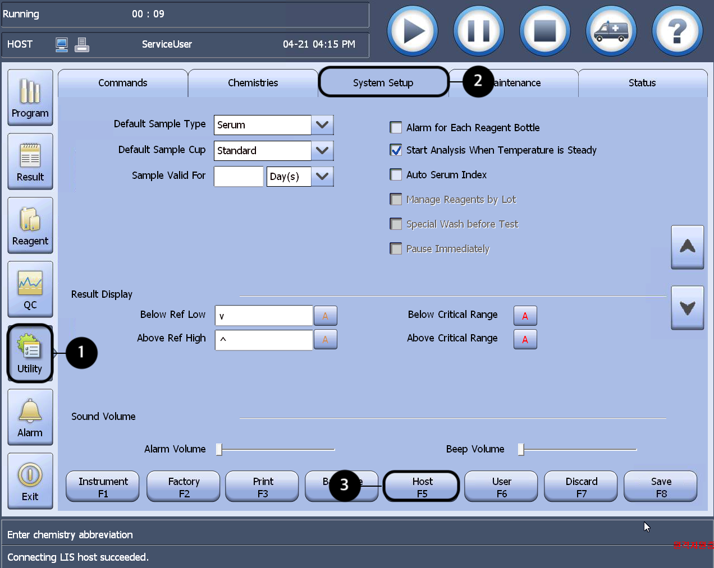Click Discard F7 button

581,487
